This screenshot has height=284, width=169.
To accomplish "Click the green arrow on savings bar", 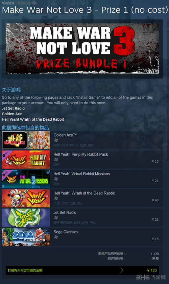I will point(121,270).
